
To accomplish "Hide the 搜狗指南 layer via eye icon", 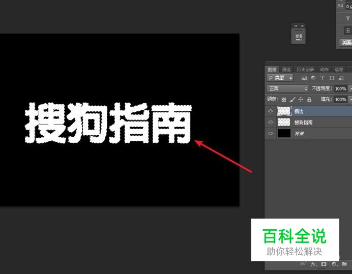I will (271, 122).
